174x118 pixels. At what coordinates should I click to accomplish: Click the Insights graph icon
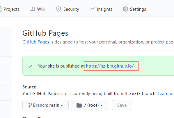point(92,9)
